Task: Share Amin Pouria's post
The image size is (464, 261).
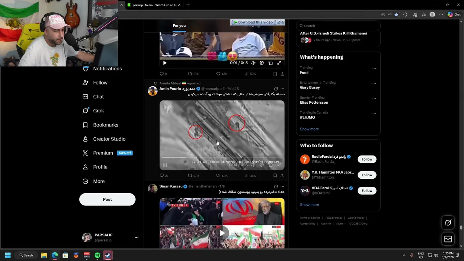Action: tap(282, 176)
